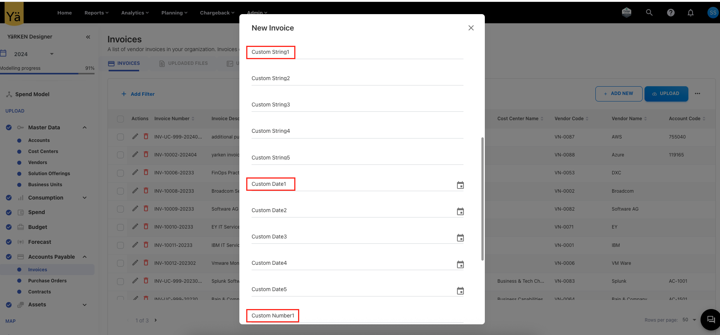Click the ADD NEW button

(x=619, y=93)
